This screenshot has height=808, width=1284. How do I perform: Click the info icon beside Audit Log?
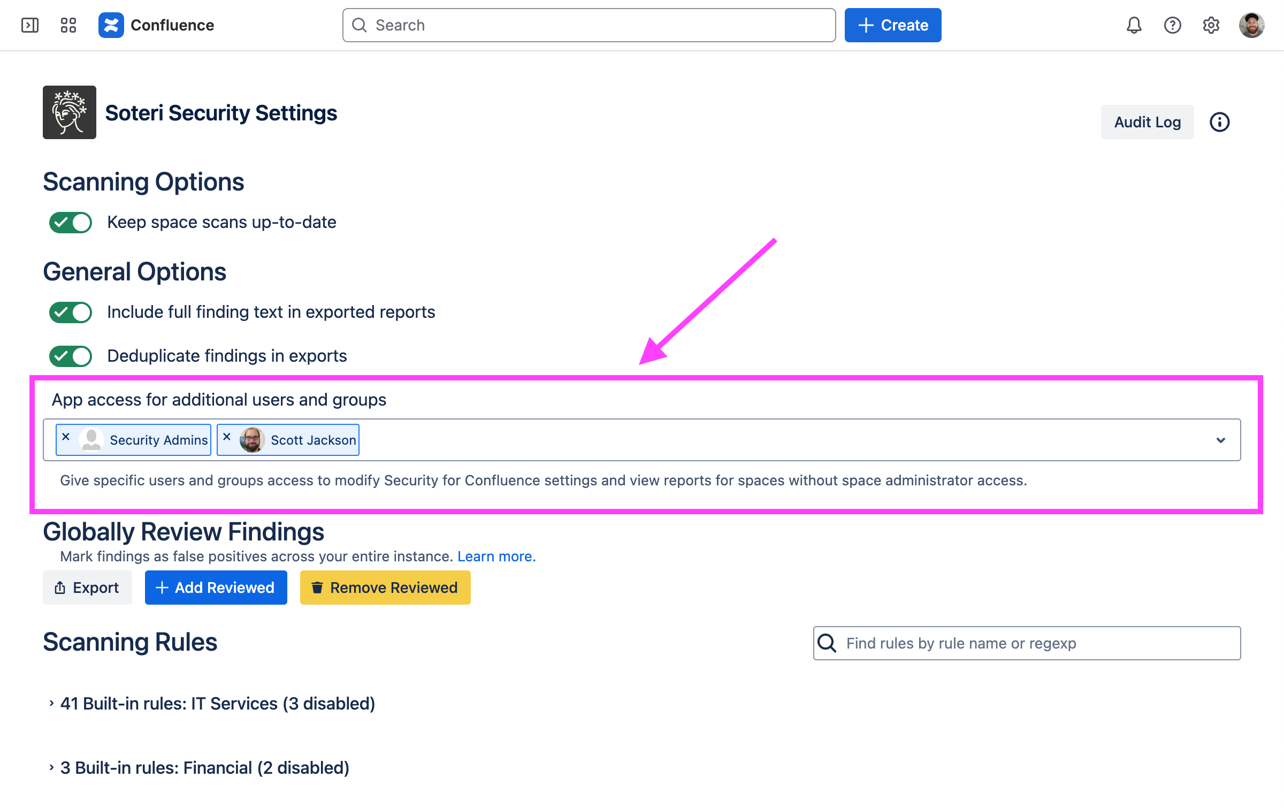[1219, 122]
